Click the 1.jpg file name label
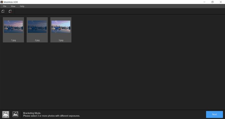The width and height of the screenshot is (225, 119). pyautogui.click(x=14, y=40)
